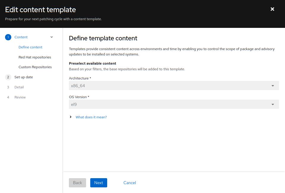Viewport: 285px width, 193px height.
Task: Open the Custom Repositories sub-step
Action: tap(35, 67)
